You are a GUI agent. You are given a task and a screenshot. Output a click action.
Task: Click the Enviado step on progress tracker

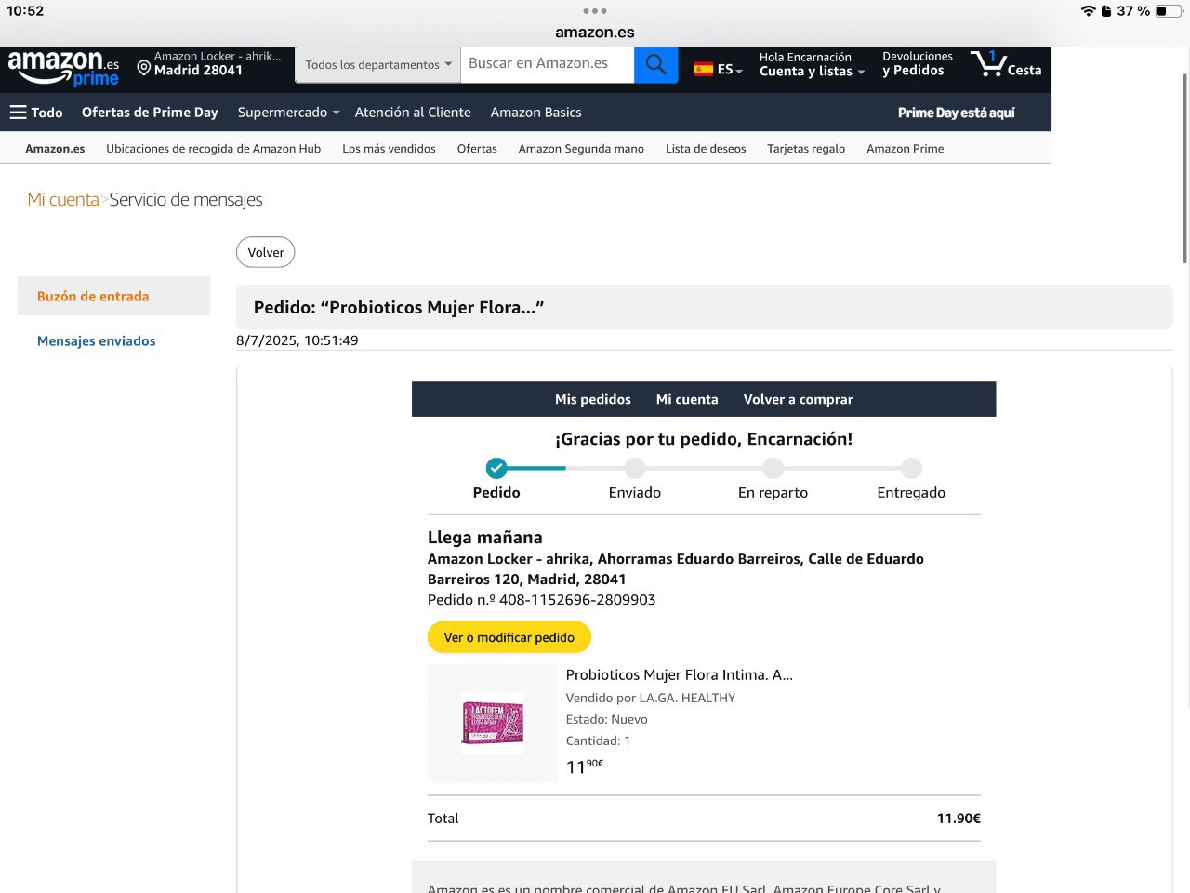pos(634,469)
